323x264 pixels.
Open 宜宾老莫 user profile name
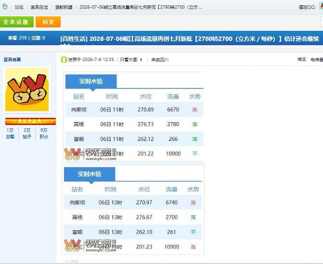pos(12,60)
